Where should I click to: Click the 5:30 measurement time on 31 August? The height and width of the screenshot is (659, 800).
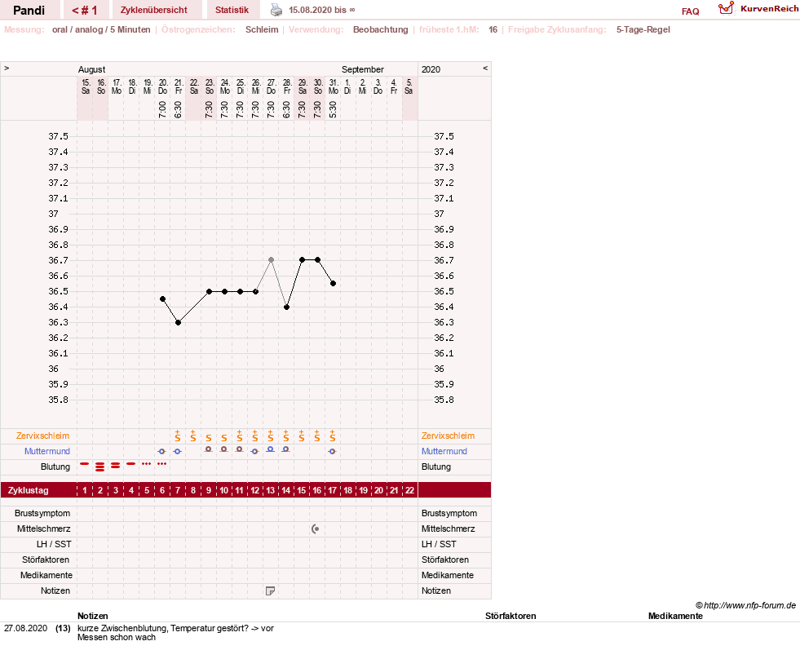[x=334, y=109]
